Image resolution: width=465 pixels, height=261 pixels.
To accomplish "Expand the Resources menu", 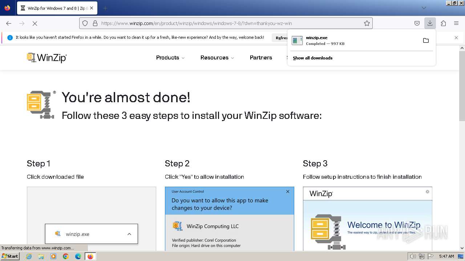I will coord(217,58).
